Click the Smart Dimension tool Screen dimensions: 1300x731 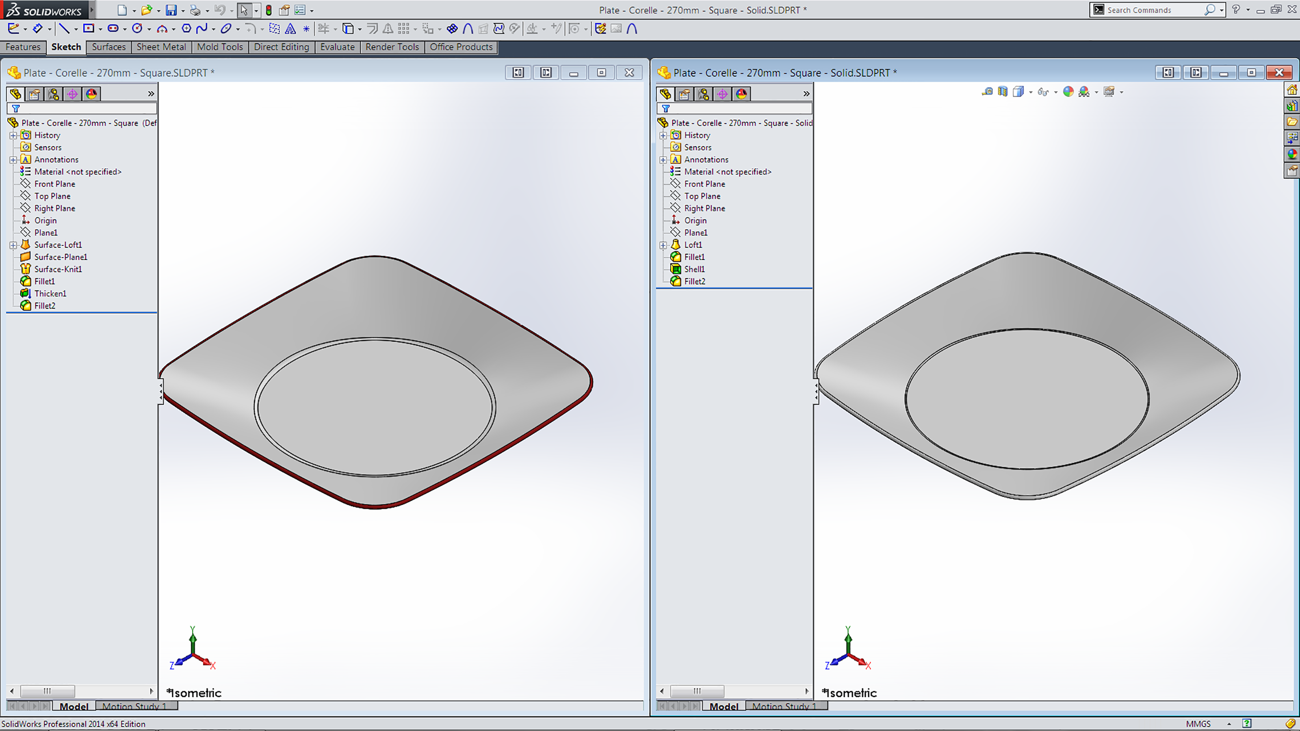point(38,28)
